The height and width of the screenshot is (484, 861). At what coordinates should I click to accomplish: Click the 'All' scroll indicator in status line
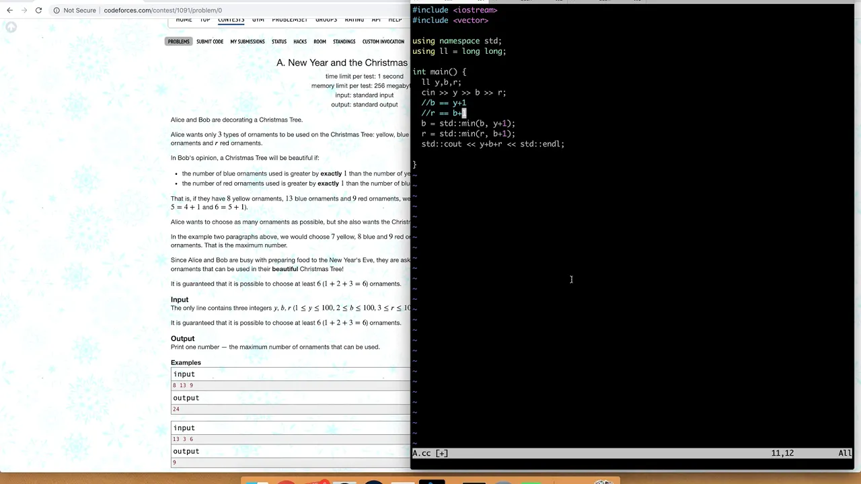[x=845, y=453]
